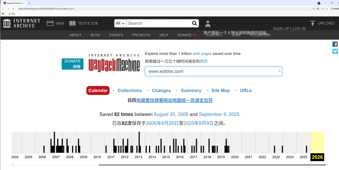The image size is (339, 170).
Task: Select year 2016 on the timeline
Action: point(180,157)
